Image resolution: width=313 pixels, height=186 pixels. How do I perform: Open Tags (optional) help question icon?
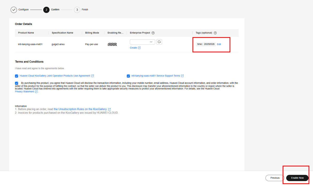(x=215, y=33)
